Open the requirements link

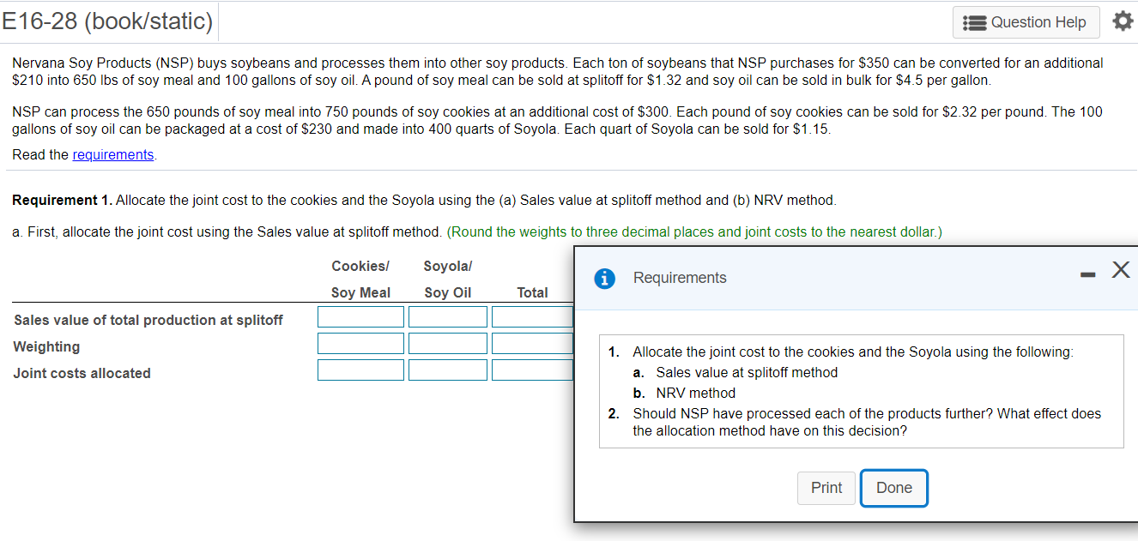[x=112, y=154]
